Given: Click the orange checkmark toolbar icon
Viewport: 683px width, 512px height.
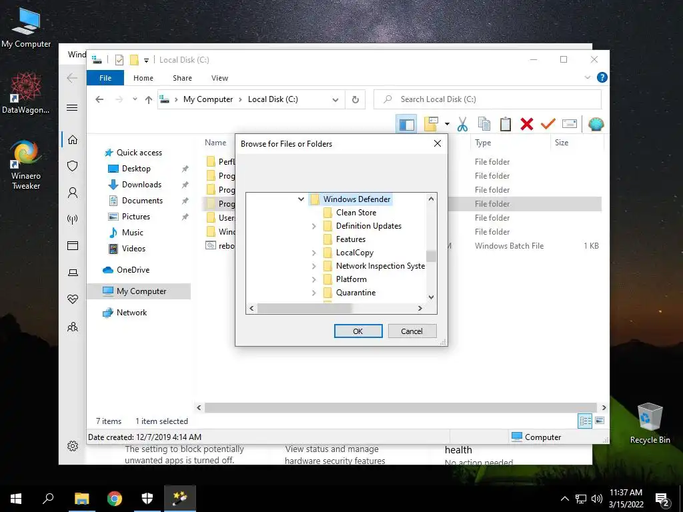Looking at the screenshot, I should click(x=548, y=125).
